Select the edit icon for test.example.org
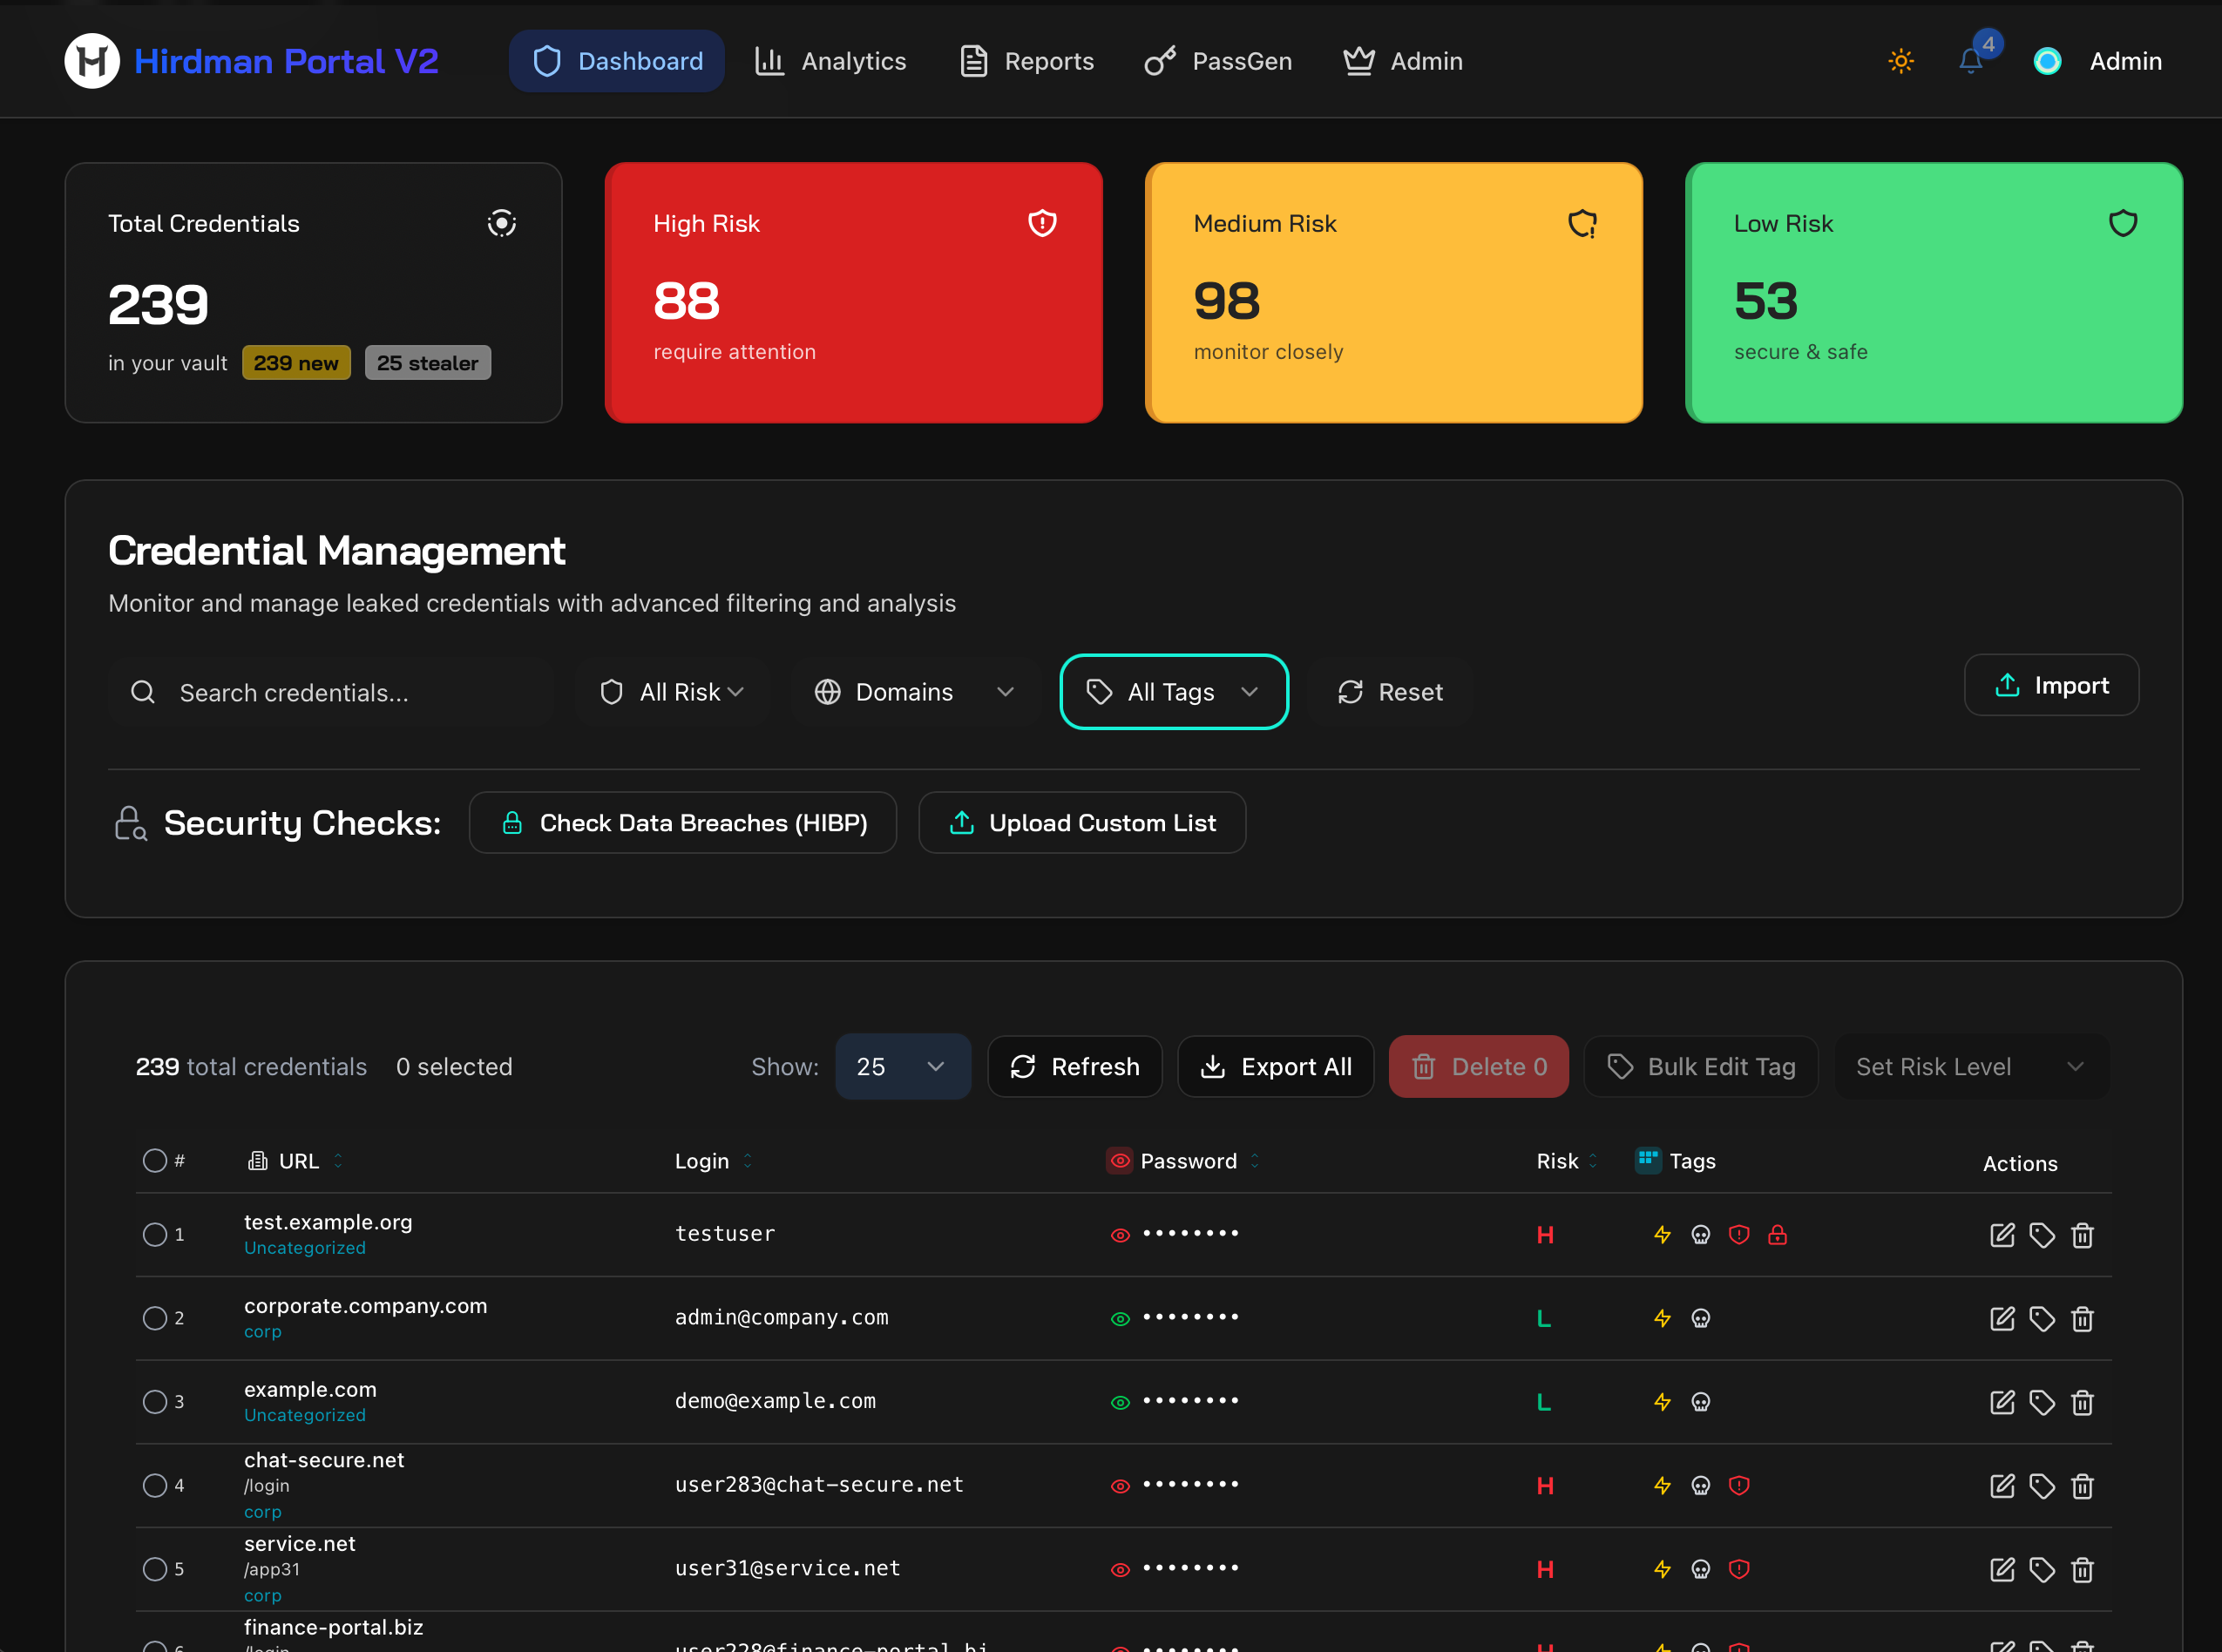 (x=2002, y=1235)
